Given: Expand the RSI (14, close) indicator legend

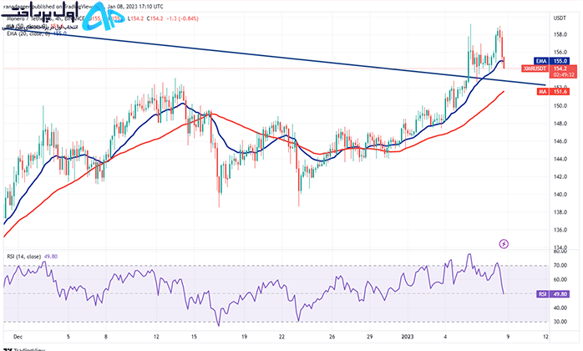Looking at the screenshot, I should tap(23, 257).
